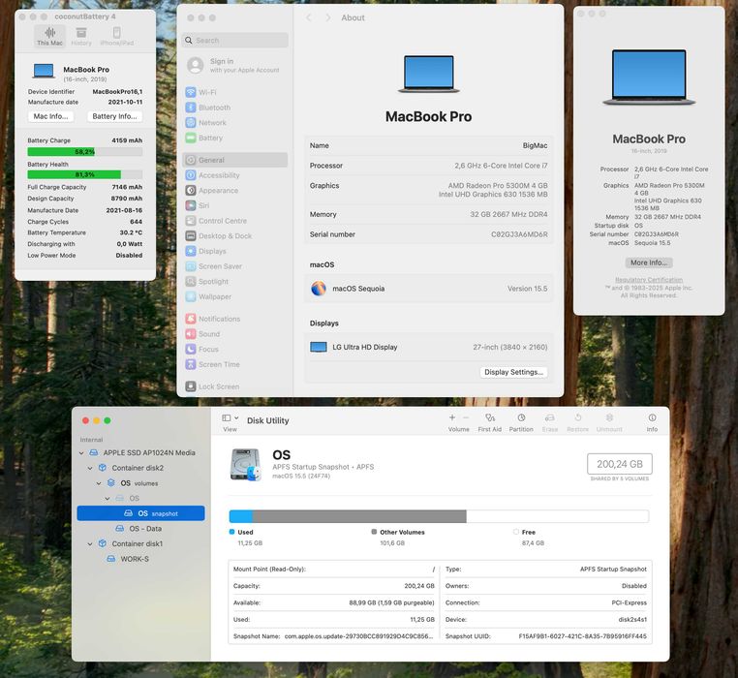Screen dimensions: 738x678
Task: Select OS - Data volume
Action: click(140, 529)
